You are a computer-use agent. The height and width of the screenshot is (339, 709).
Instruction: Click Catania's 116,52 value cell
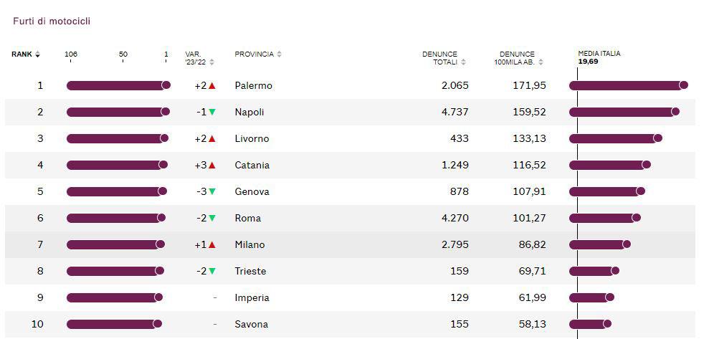pyautogui.click(x=530, y=165)
